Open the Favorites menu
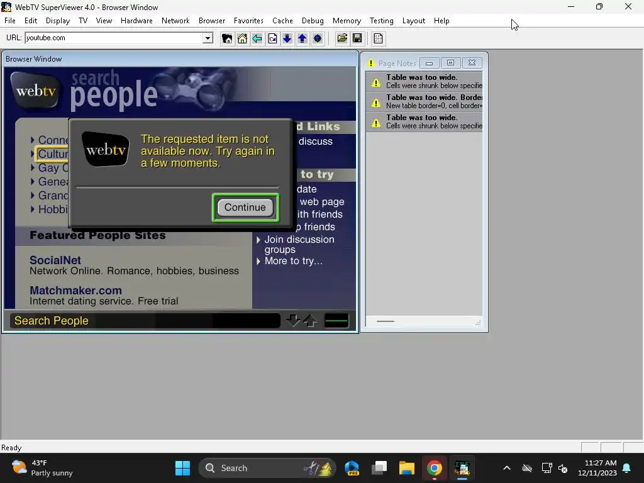 tap(248, 21)
